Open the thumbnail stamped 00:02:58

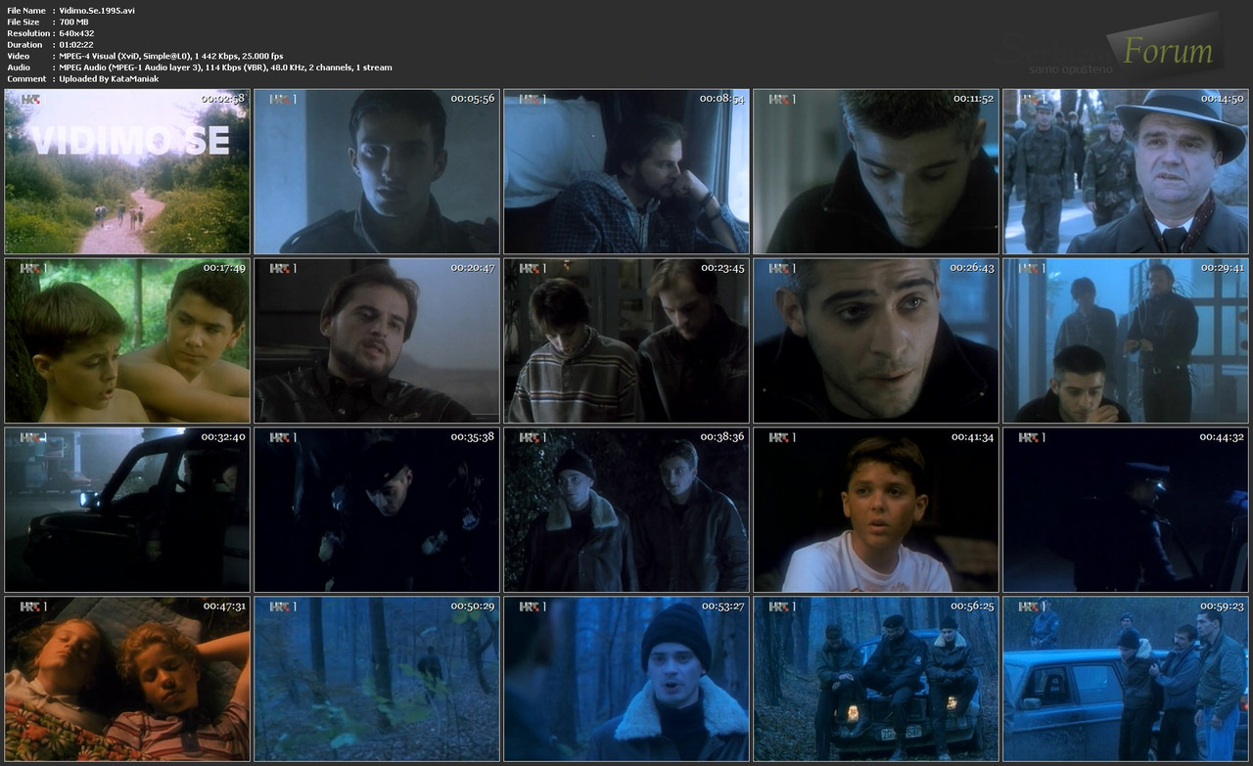coord(127,171)
